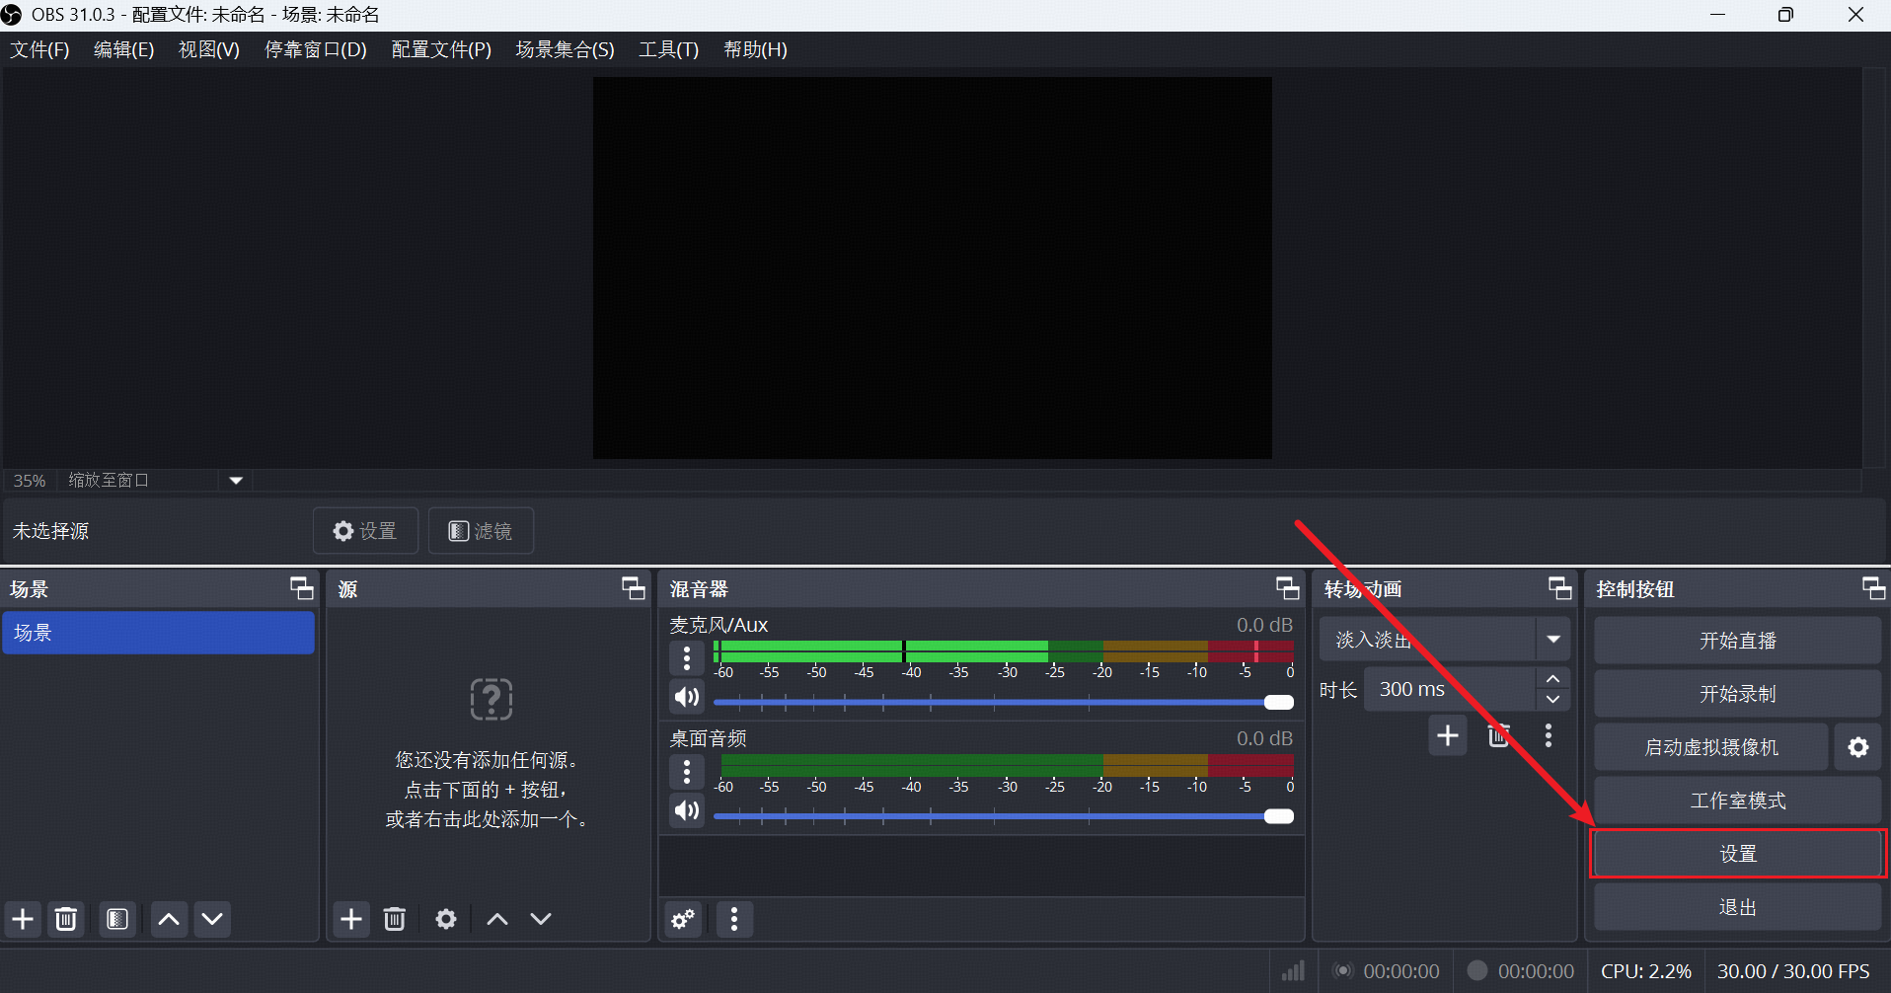
Task: Click the 开始录制 button
Action: 1737,694
